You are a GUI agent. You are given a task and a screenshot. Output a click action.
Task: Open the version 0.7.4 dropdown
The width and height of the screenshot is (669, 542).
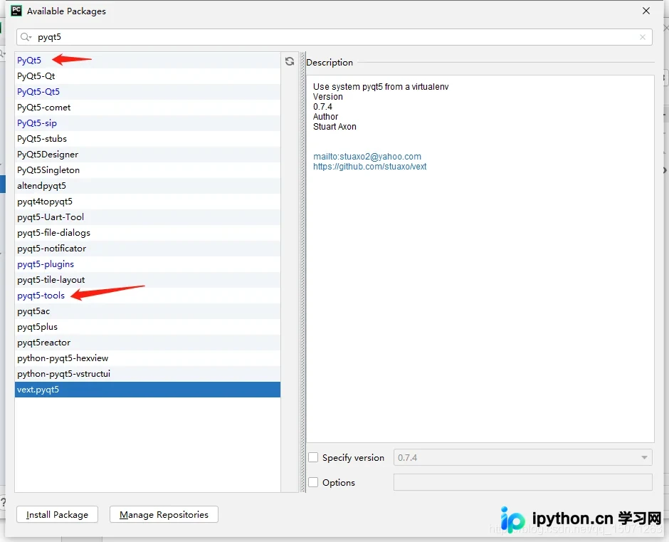tap(522, 457)
